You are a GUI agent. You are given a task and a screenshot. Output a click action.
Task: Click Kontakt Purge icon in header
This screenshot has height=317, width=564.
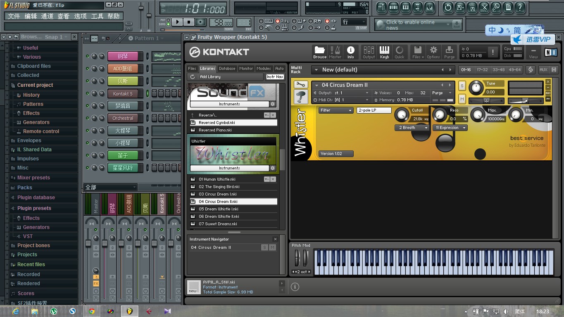click(450, 52)
